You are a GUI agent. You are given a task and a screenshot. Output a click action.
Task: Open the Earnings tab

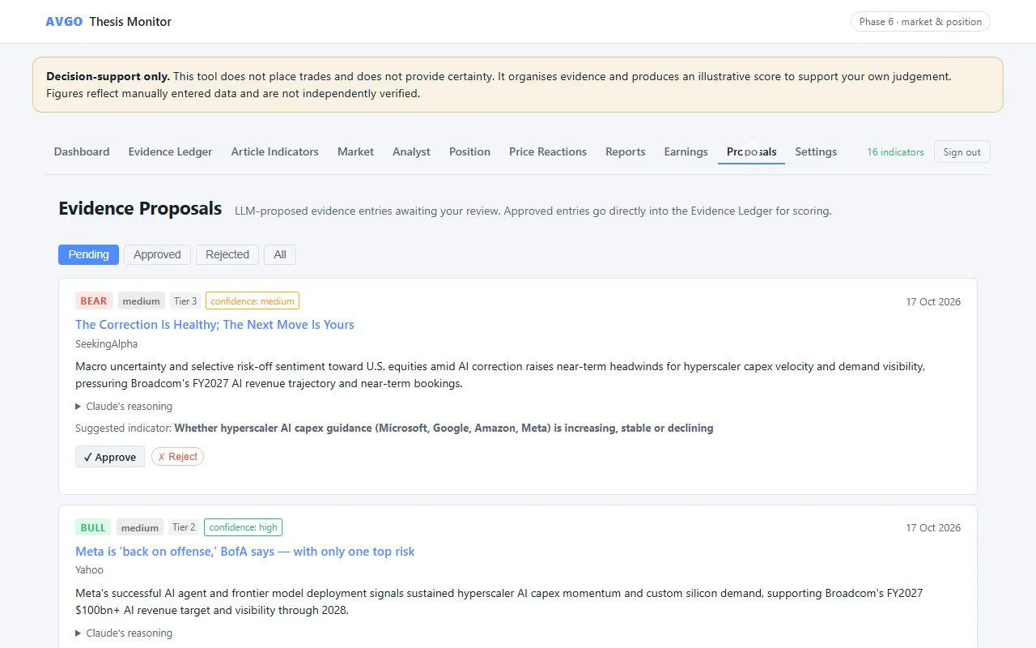(686, 151)
